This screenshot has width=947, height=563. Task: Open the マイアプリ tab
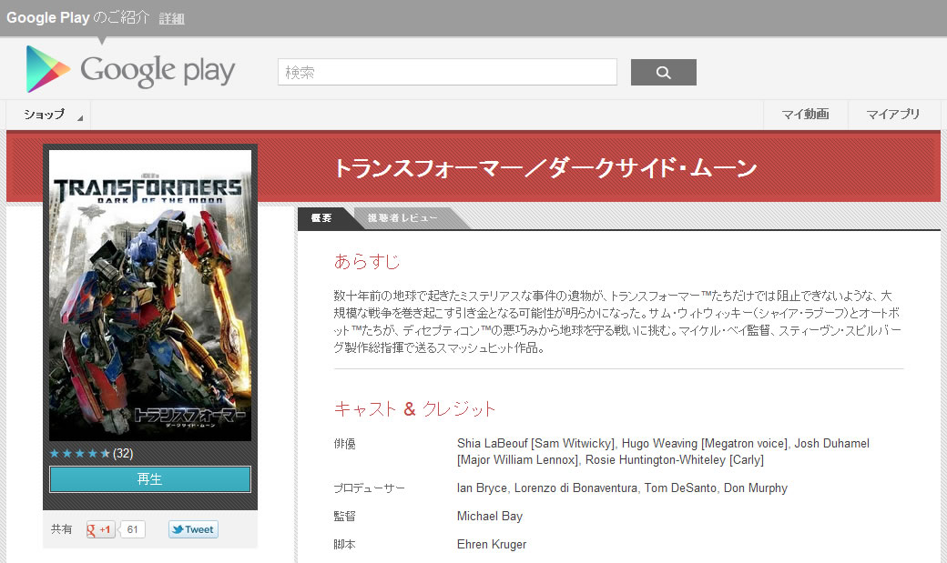click(x=892, y=114)
